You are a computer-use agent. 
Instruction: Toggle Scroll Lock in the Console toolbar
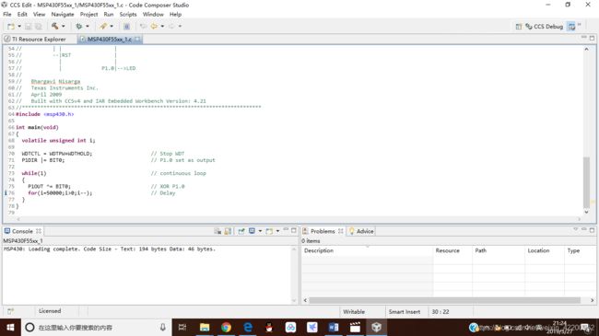[x=228, y=231]
